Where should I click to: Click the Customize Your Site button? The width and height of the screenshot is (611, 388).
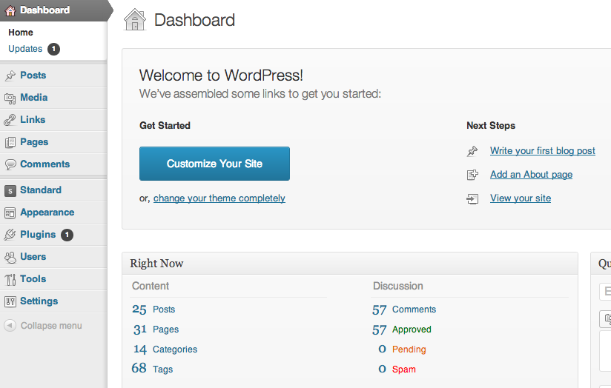pyautogui.click(x=214, y=164)
